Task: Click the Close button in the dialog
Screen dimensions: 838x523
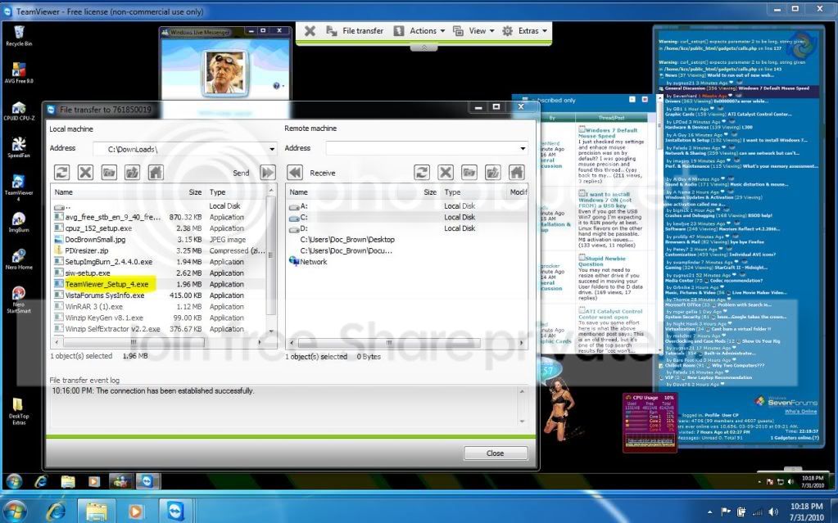Action: point(496,453)
